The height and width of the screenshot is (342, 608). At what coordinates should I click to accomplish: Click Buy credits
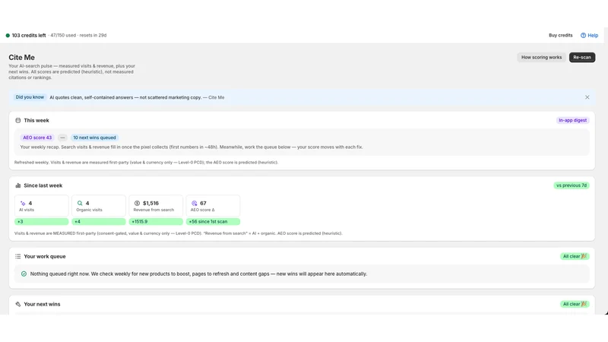[x=560, y=35]
